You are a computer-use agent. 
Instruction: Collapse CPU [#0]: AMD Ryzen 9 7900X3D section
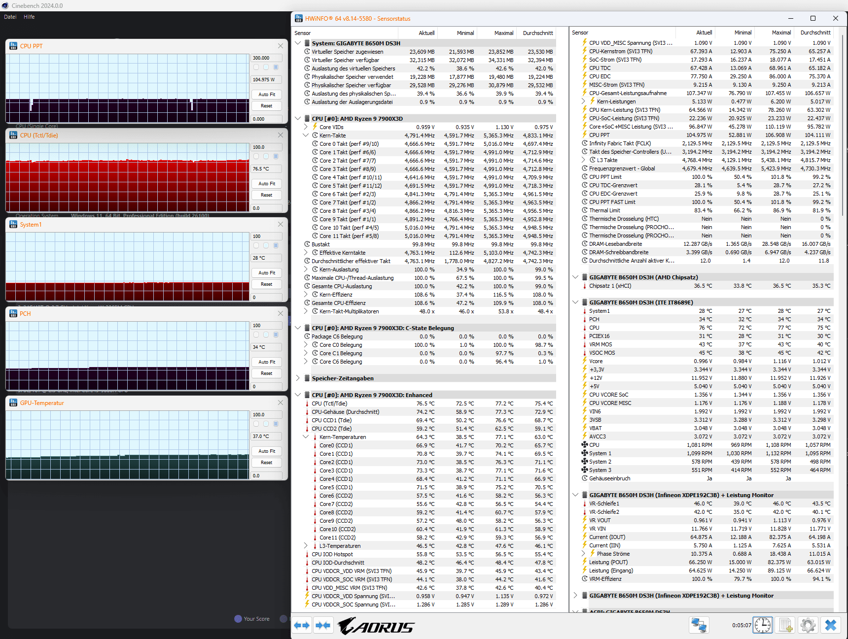(x=298, y=119)
